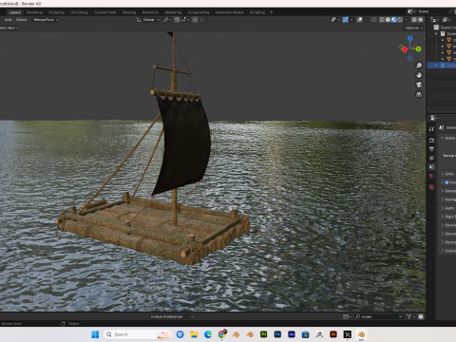Toggle the Gravity checkbox in Scene properties
The image size is (456, 342).
[x=446, y=182]
